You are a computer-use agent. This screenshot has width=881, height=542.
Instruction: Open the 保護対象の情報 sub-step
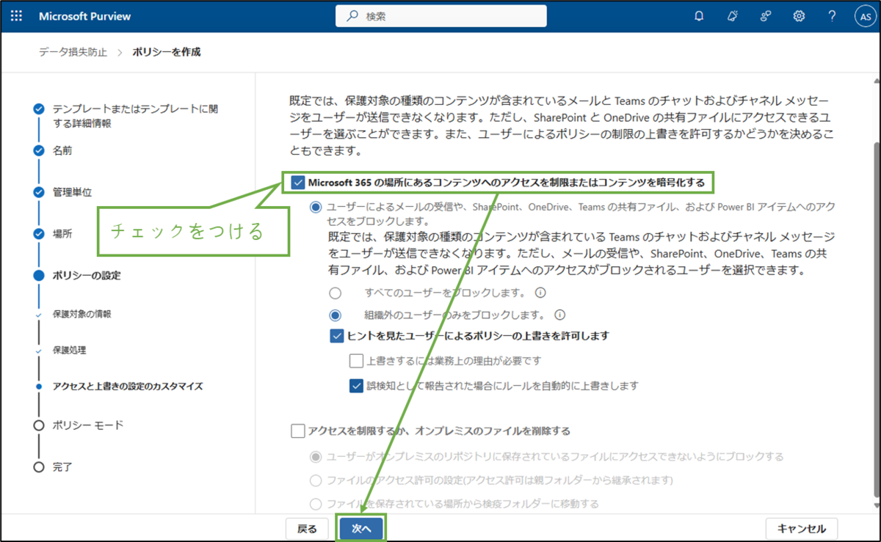81,314
